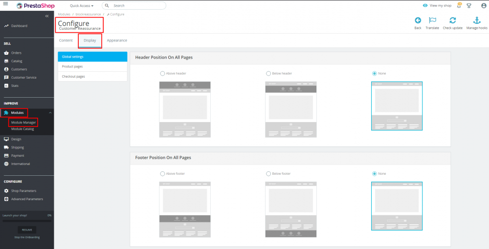Switch to the Content tab
Screen dimensions: 489x249
tap(66, 41)
